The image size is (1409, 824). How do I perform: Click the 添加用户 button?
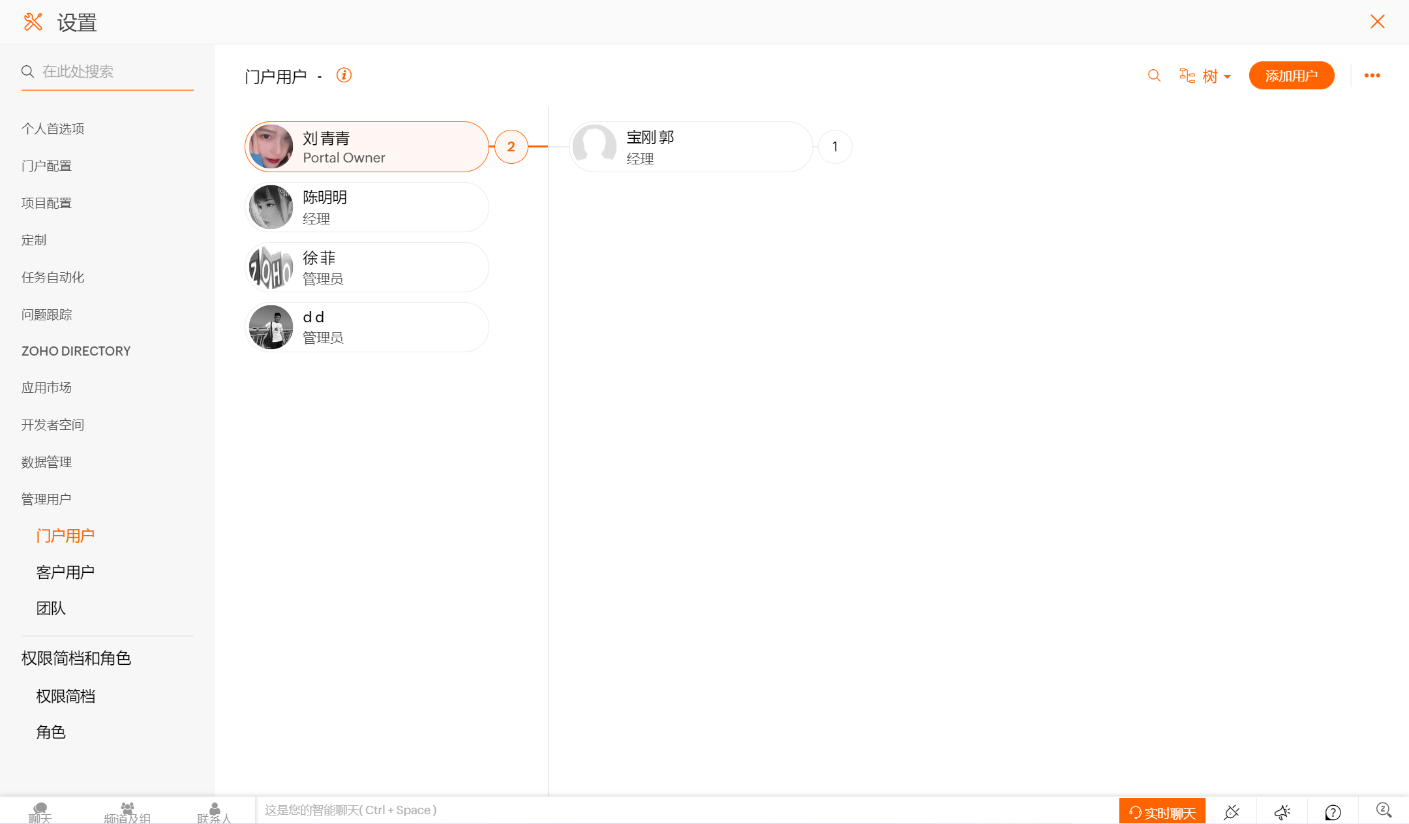[1291, 76]
